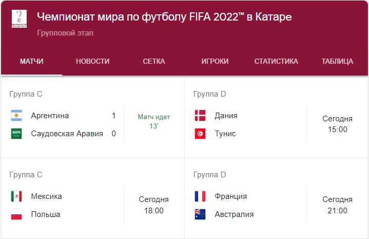Select the Матчи tab
The image size is (369, 239).
coord(31,61)
